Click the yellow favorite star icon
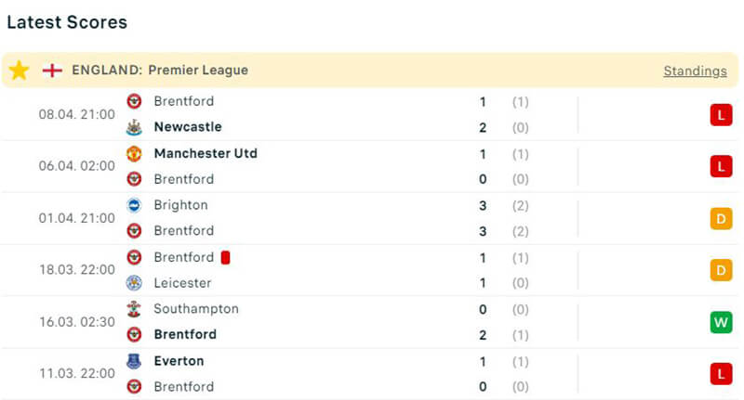Screen dimensions: 744x400 pos(19,71)
